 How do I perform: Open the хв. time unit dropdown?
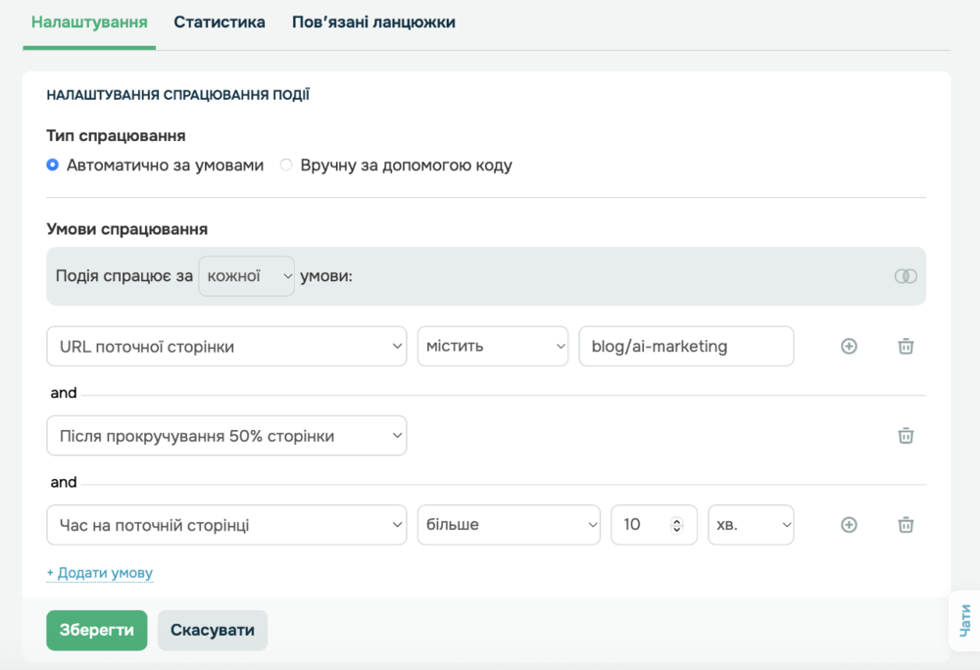tap(750, 525)
